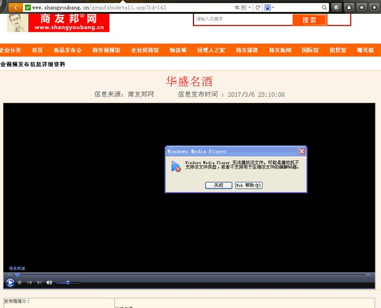The image size is (381, 308).
Task: Close the Windows Media Player error dialog with X
Action: pos(301,151)
